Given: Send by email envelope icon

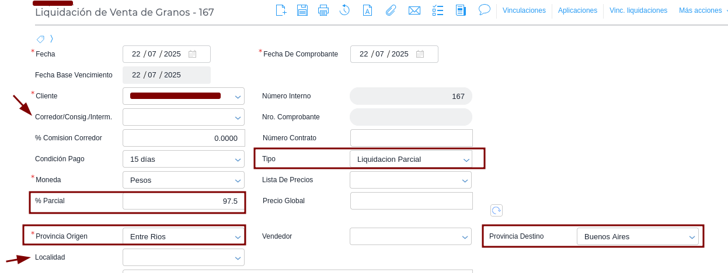Looking at the screenshot, I should (414, 10).
